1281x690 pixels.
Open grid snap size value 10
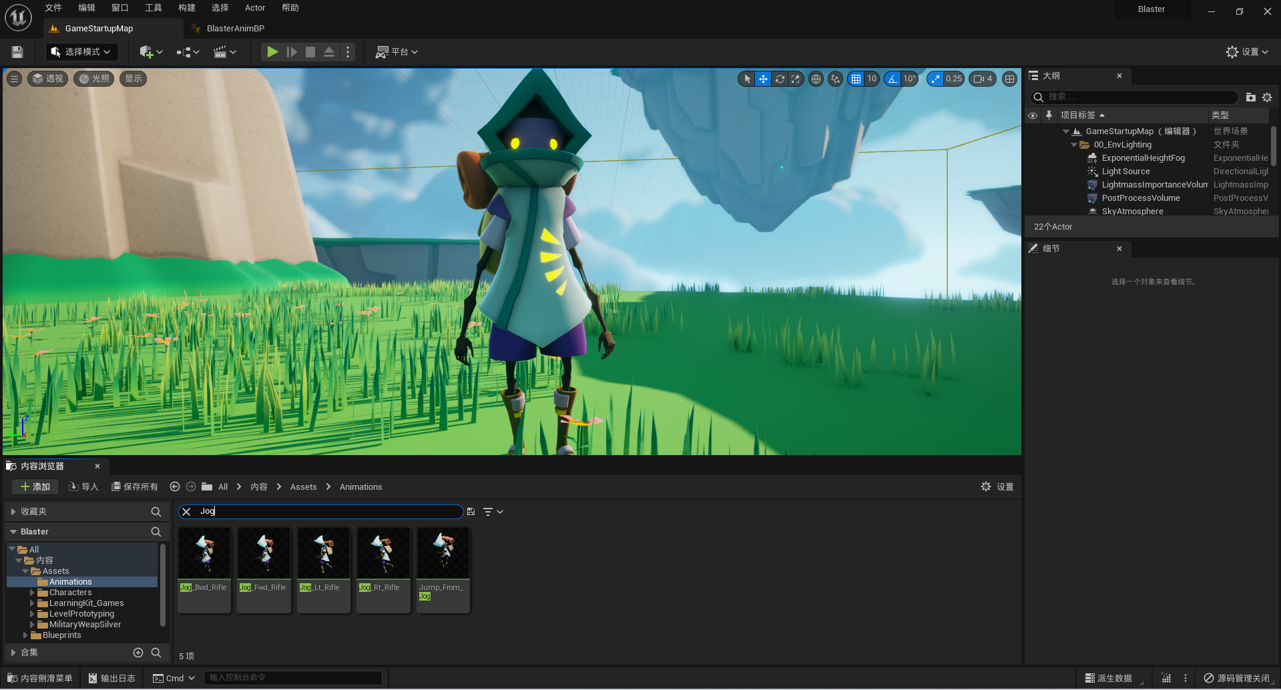[872, 79]
